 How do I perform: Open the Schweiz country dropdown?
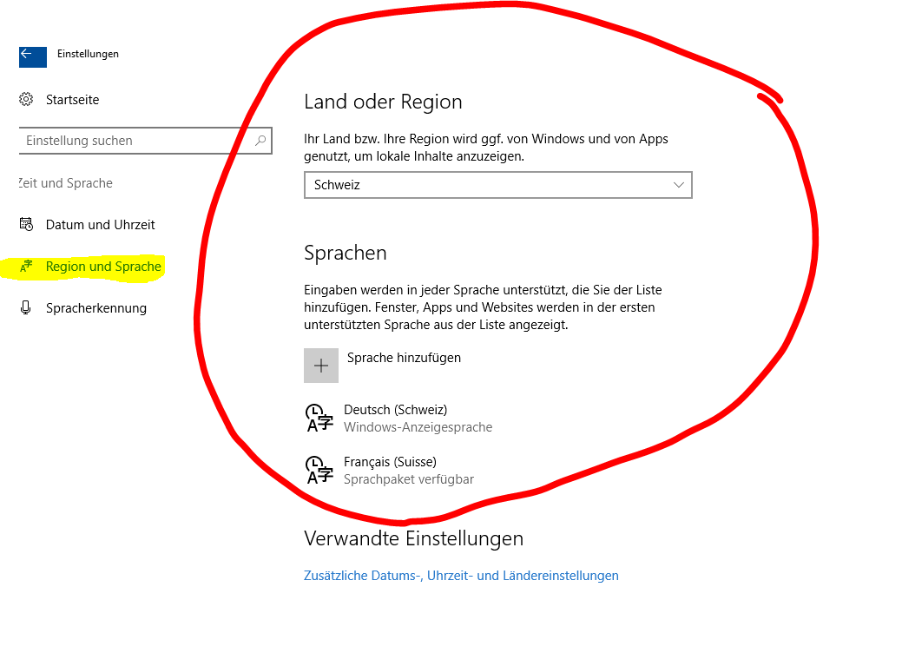point(498,185)
